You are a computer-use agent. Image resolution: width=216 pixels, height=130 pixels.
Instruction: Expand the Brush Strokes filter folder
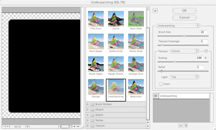[x=116, y=104]
